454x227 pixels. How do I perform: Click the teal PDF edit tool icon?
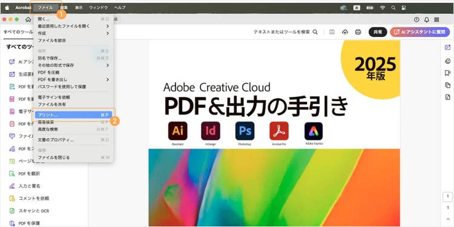tap(12, 87)
